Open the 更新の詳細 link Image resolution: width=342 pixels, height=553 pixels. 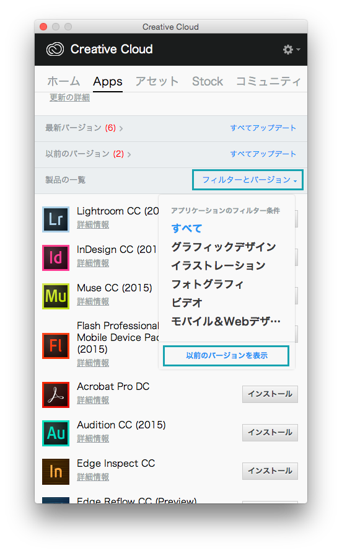(x=69, y=97)
